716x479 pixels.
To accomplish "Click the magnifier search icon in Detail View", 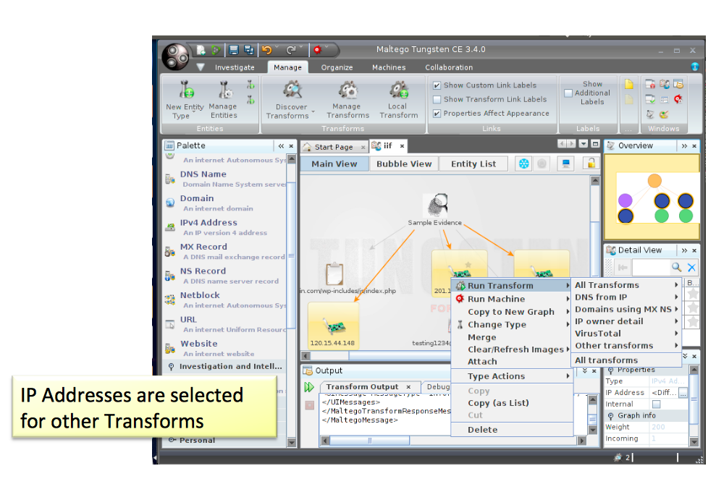I will (676, 267).
